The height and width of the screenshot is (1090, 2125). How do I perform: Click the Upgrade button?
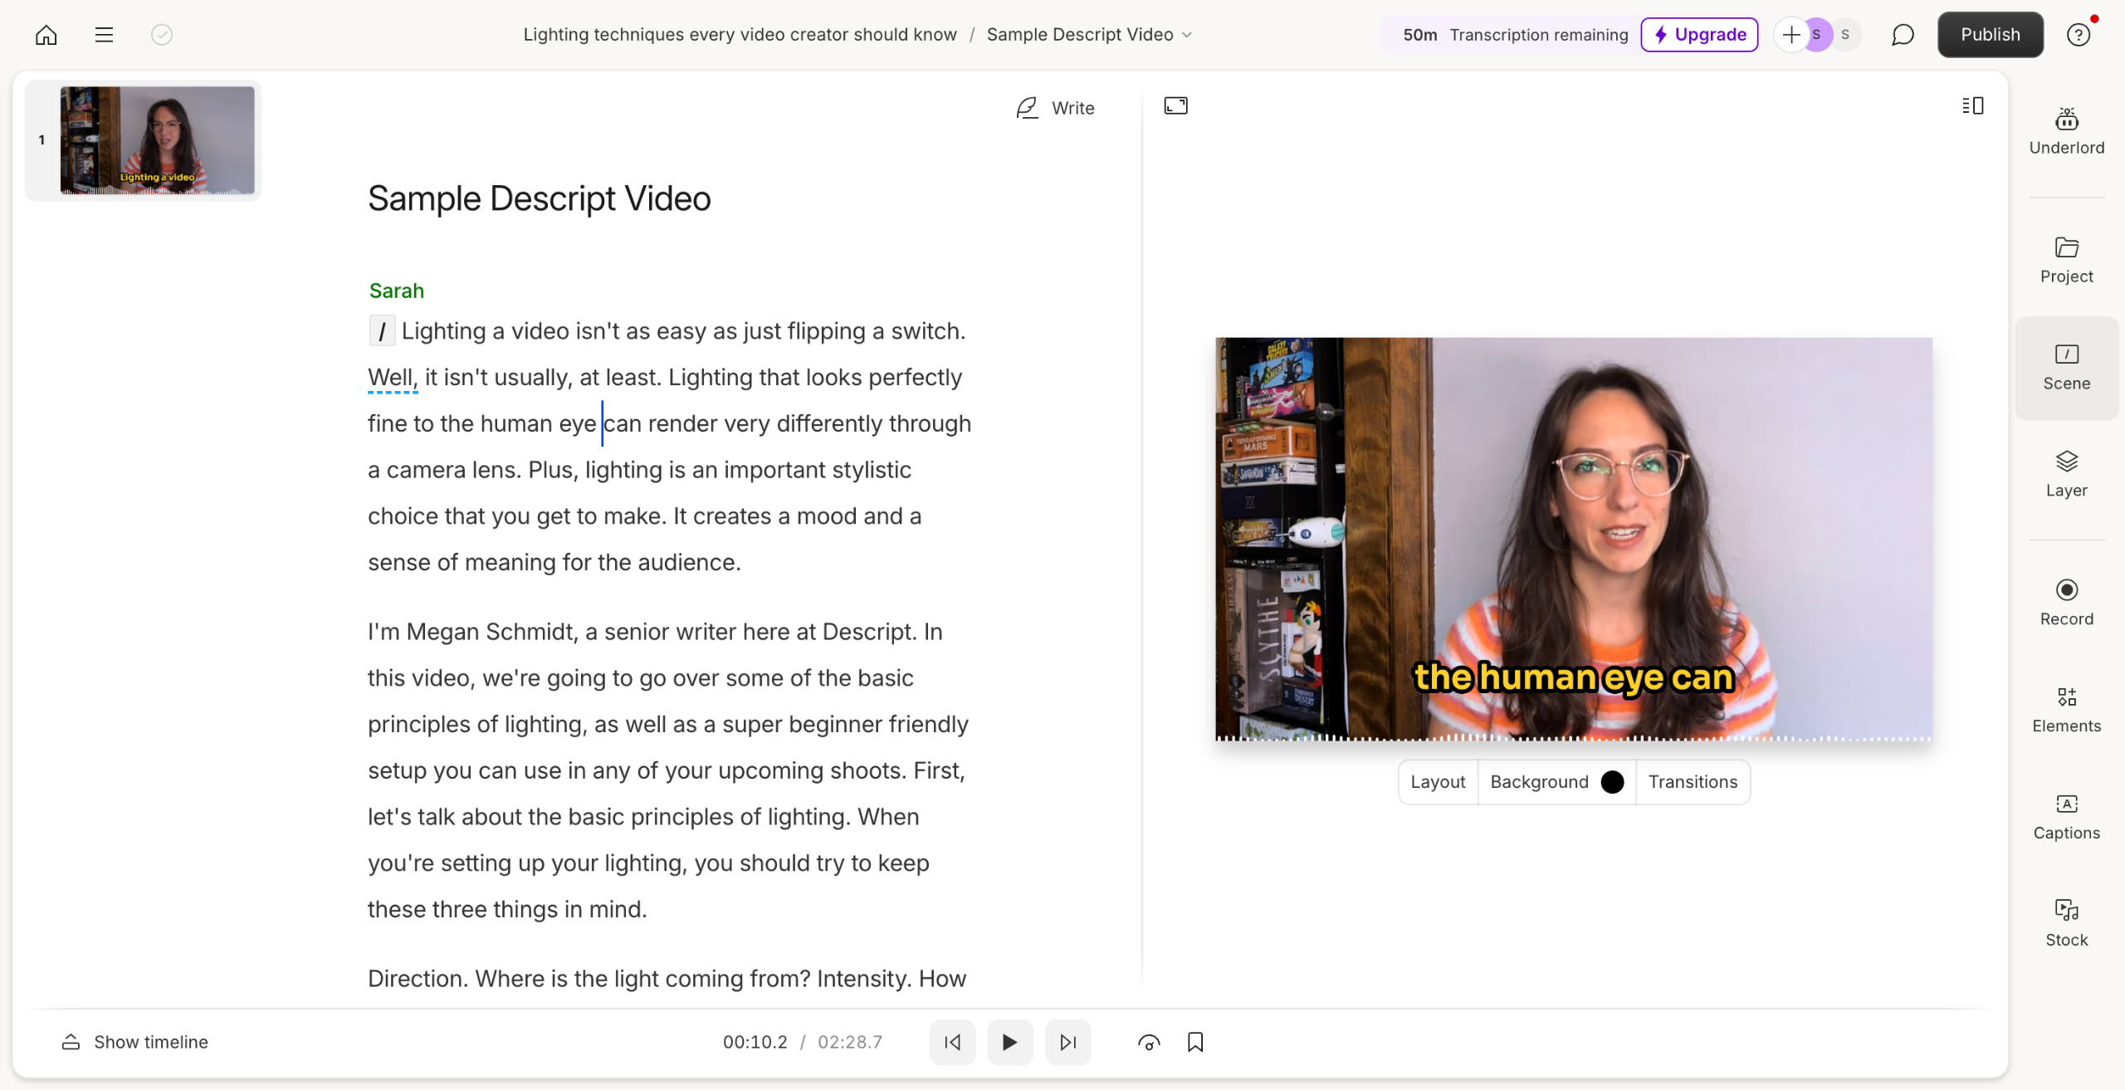click(x=1699, y=35)
